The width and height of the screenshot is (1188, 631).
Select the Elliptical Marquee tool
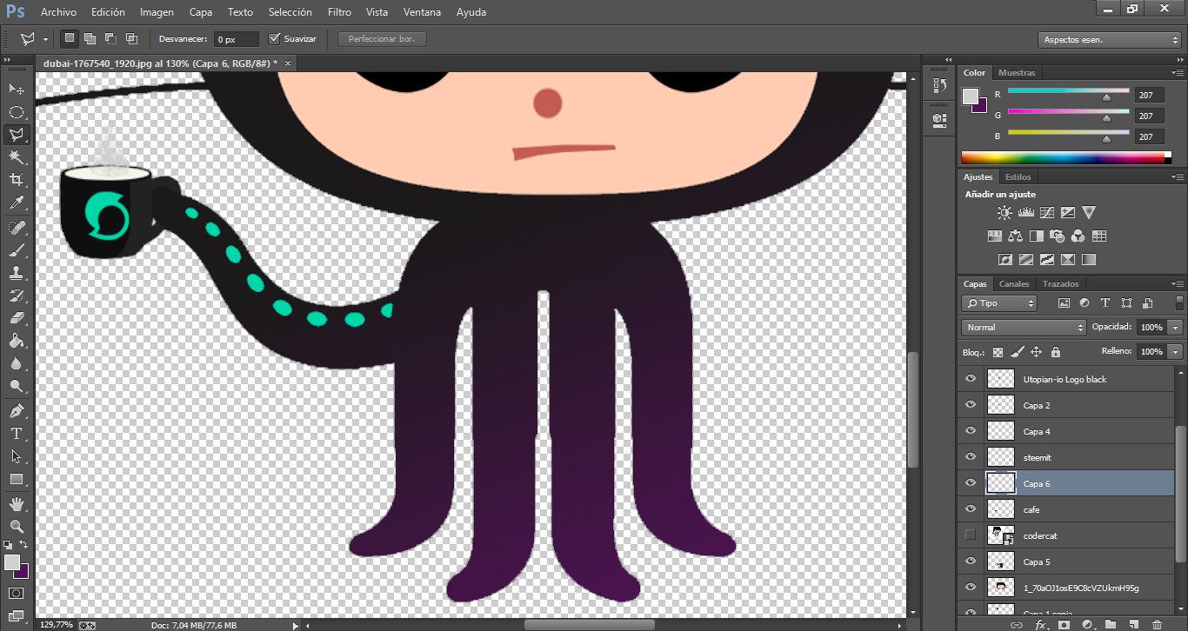[x=16, y=112]
